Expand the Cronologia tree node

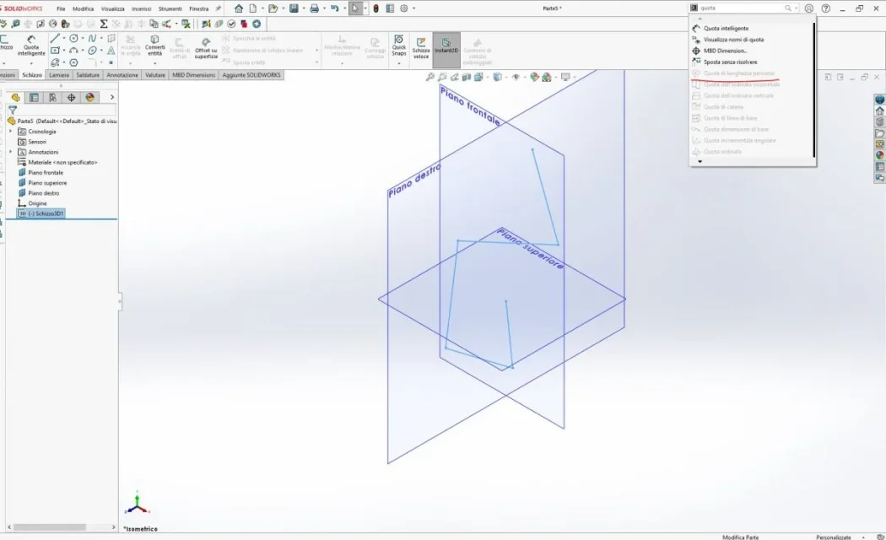tap(11, 132)
